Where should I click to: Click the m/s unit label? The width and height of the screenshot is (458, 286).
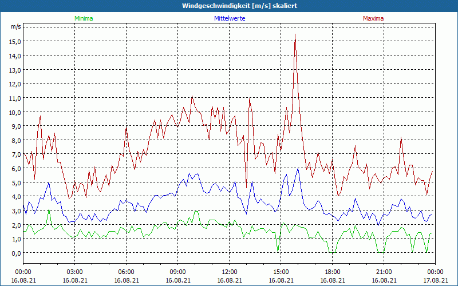16,26
